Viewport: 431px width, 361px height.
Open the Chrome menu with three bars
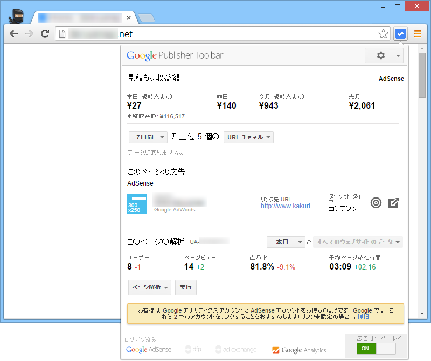418,33
